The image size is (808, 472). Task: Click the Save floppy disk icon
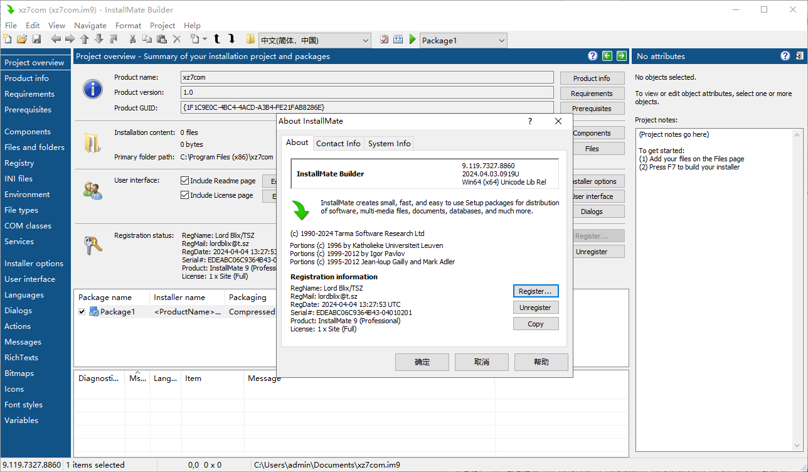pos(36,40)
